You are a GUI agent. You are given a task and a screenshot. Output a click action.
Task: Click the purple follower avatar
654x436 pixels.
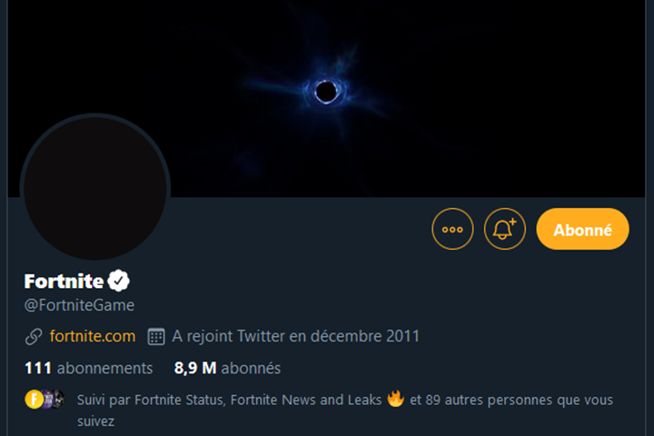tap(46, 399)
